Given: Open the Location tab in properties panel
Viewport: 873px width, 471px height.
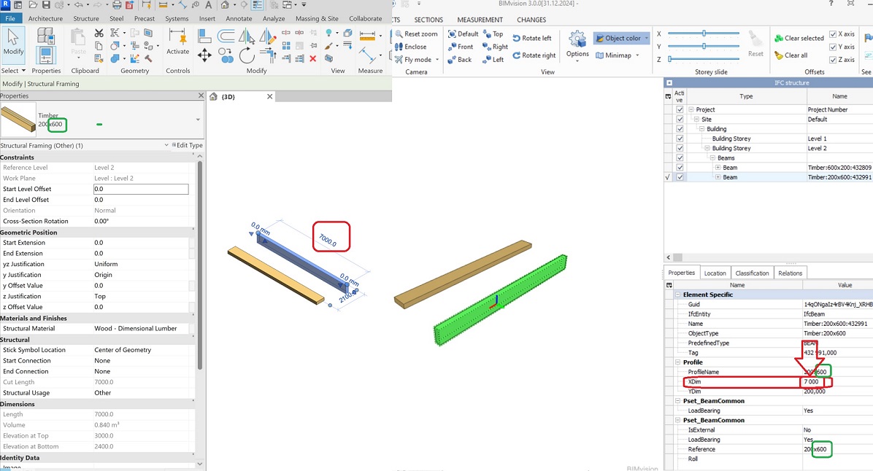Looking at the screenshot, I should coord(715,272).
